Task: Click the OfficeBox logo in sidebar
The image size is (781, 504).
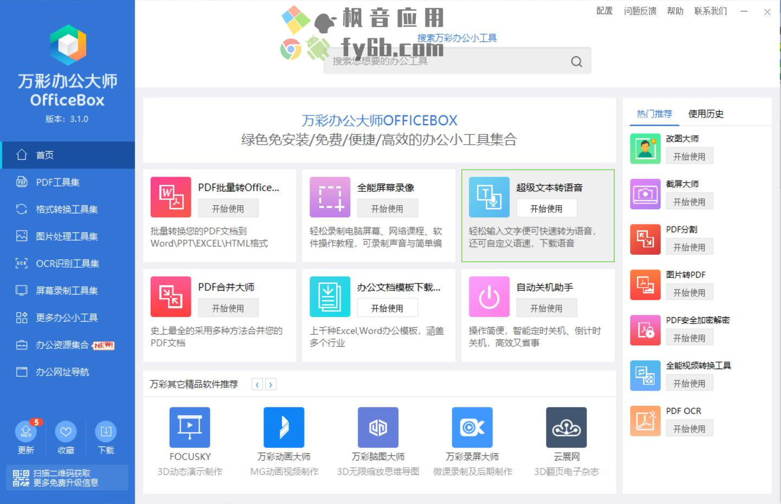Action: [x=68, y=45]
